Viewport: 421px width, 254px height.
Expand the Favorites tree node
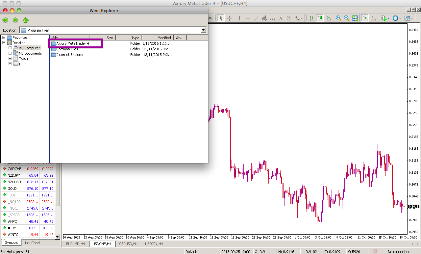coord(4,38)
